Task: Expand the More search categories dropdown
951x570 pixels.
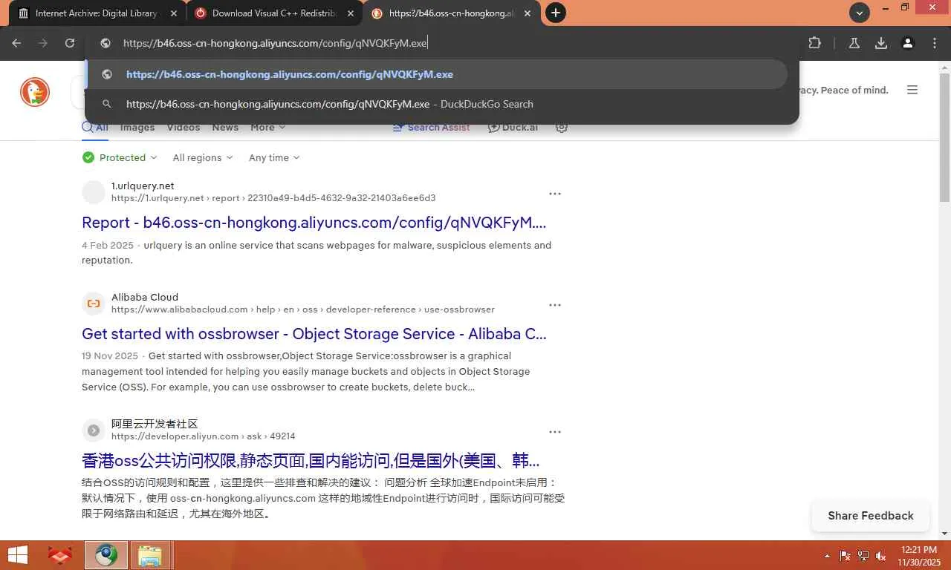Action: click(268, 128)
